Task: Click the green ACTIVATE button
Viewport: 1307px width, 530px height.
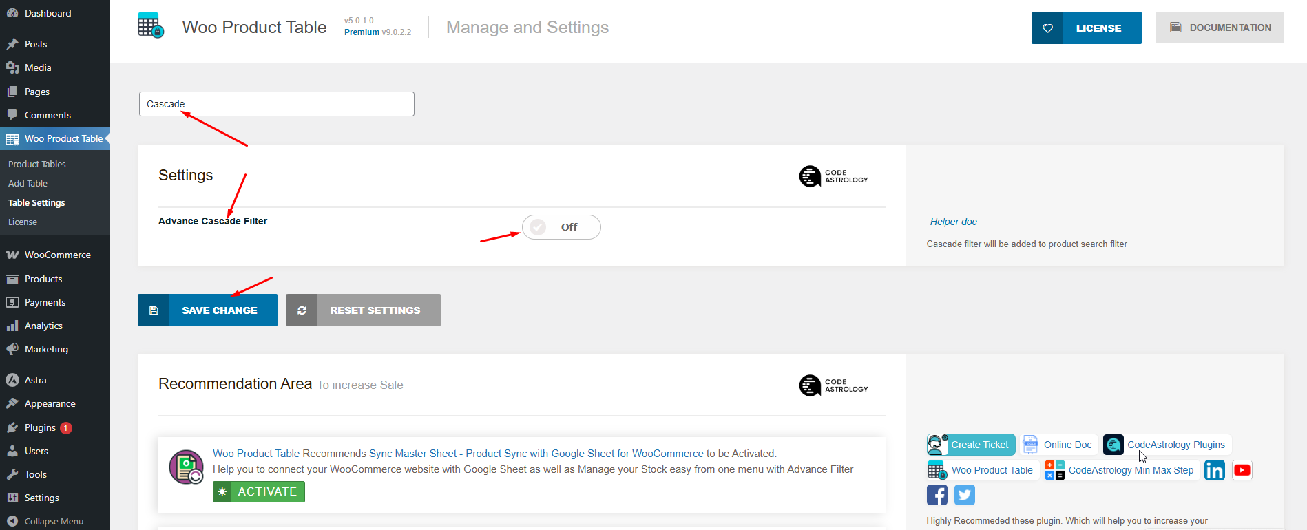Action: point(259,491)
